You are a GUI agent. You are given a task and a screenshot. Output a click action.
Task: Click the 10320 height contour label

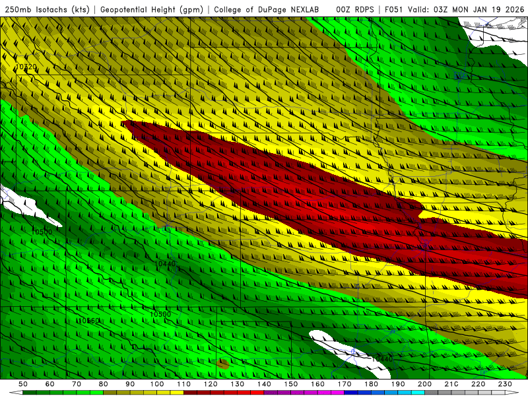click(x=26, y=67)
